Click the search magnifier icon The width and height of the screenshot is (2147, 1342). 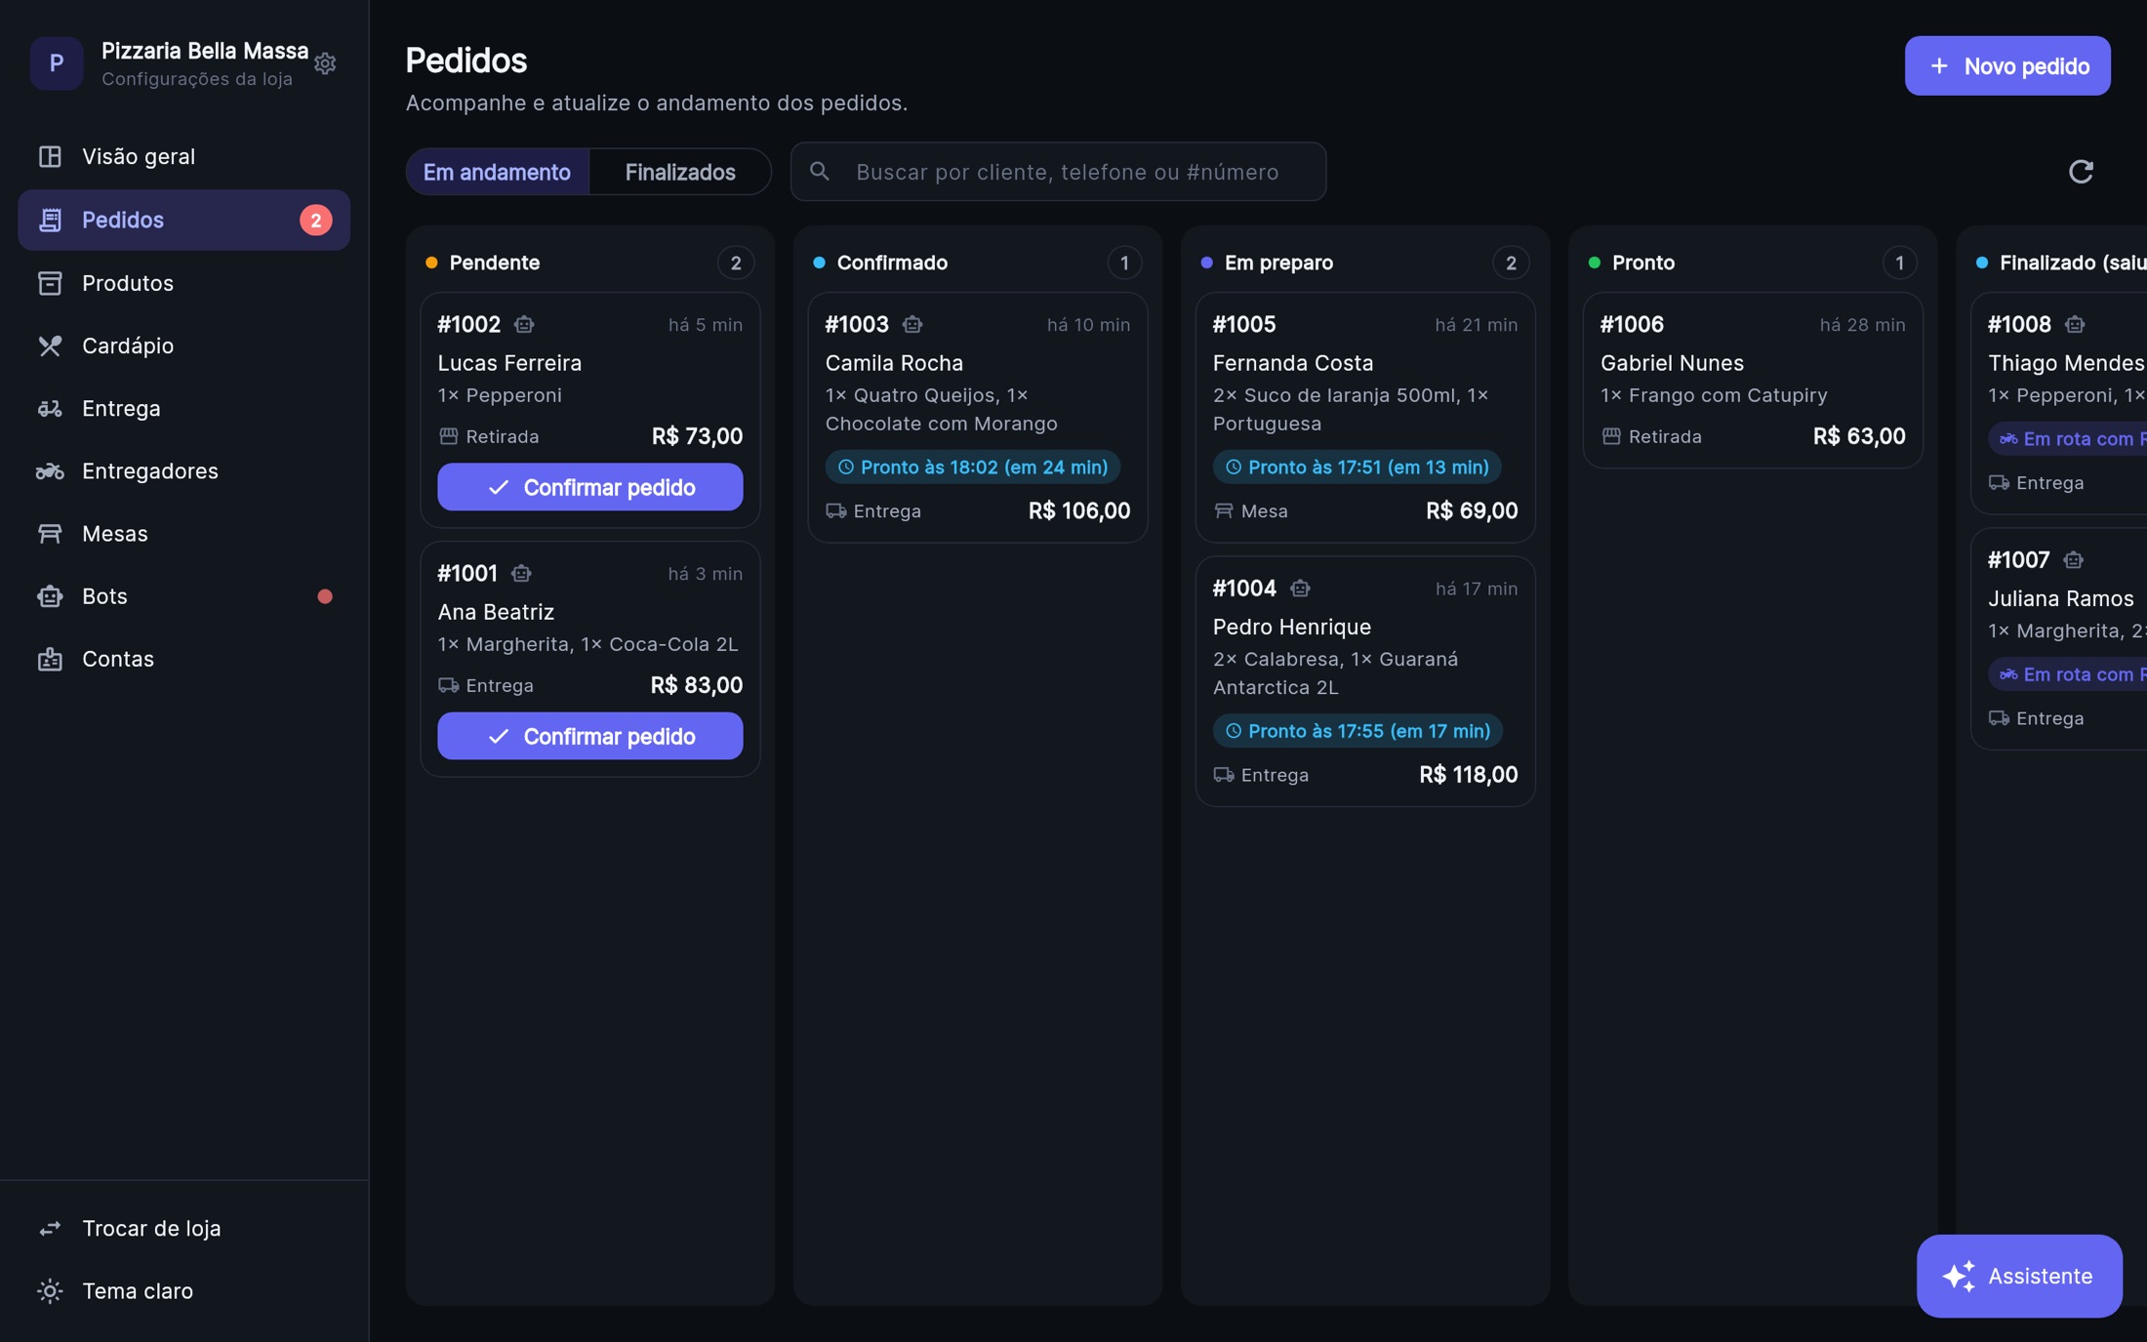pos(820,172)
